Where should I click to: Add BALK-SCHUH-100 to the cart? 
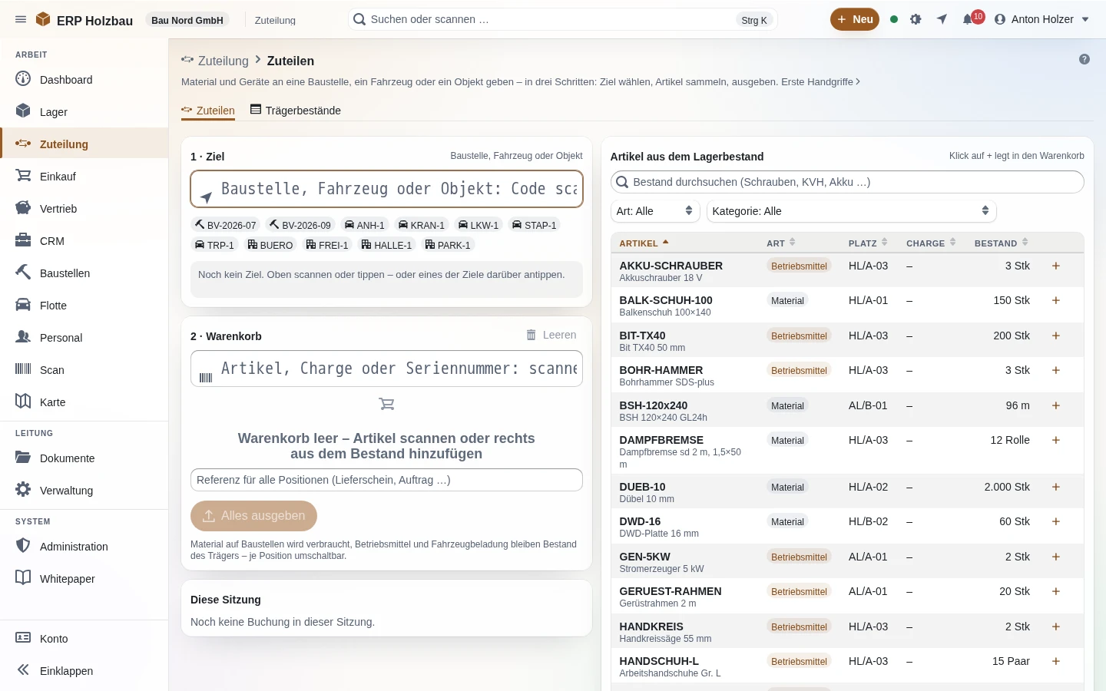(1056, 300)
